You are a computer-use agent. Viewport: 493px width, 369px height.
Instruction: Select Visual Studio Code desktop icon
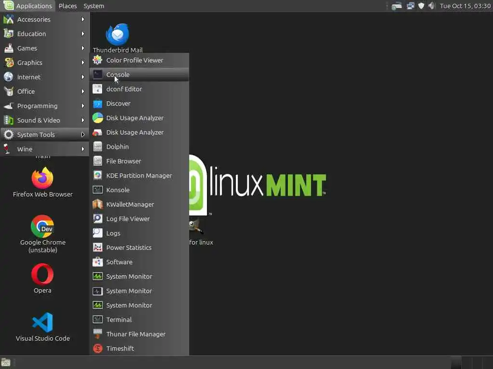pyautogui.click(x=43, y=327)
